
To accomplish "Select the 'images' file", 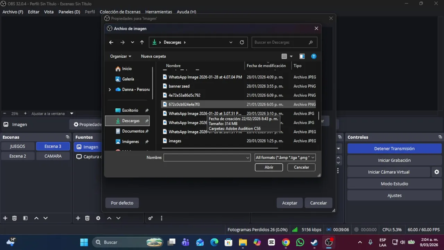I will (x=175, y=141).
